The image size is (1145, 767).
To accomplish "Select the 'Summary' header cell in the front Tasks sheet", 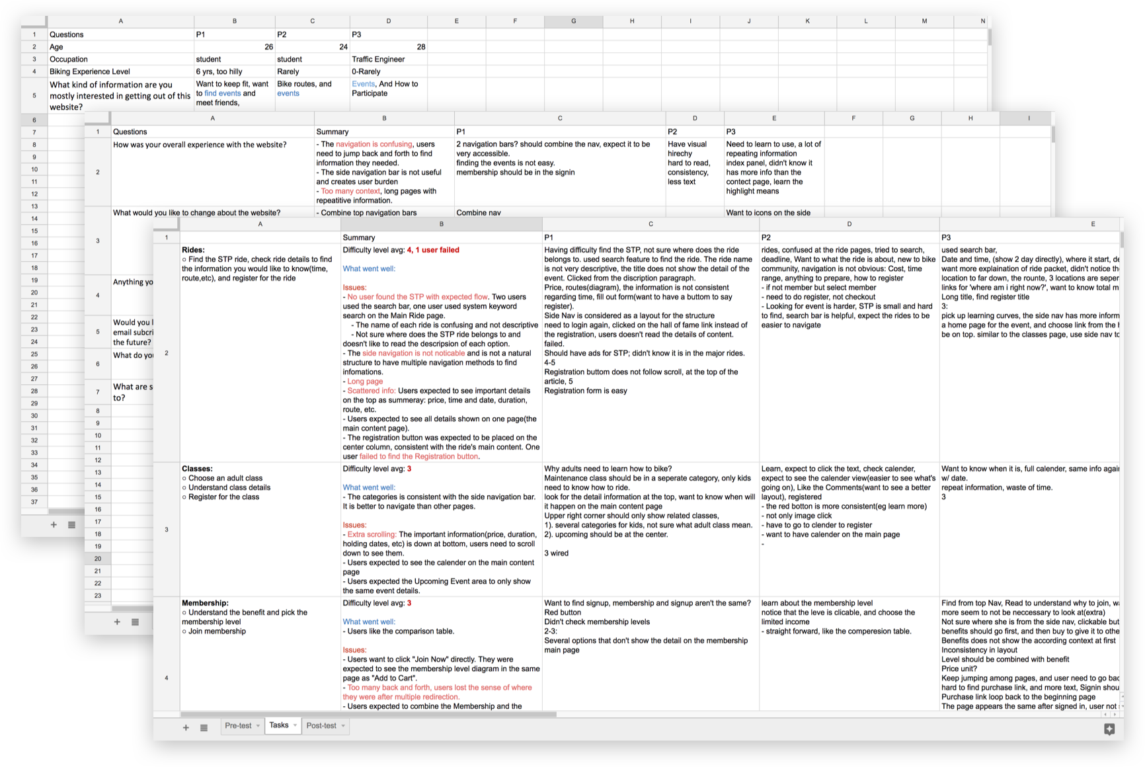I will 442,237.
